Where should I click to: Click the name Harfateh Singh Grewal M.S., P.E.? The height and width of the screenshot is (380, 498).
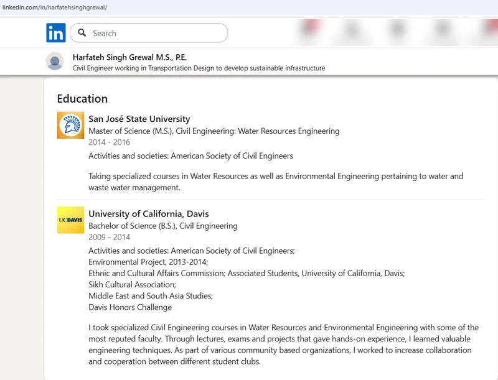129,57
